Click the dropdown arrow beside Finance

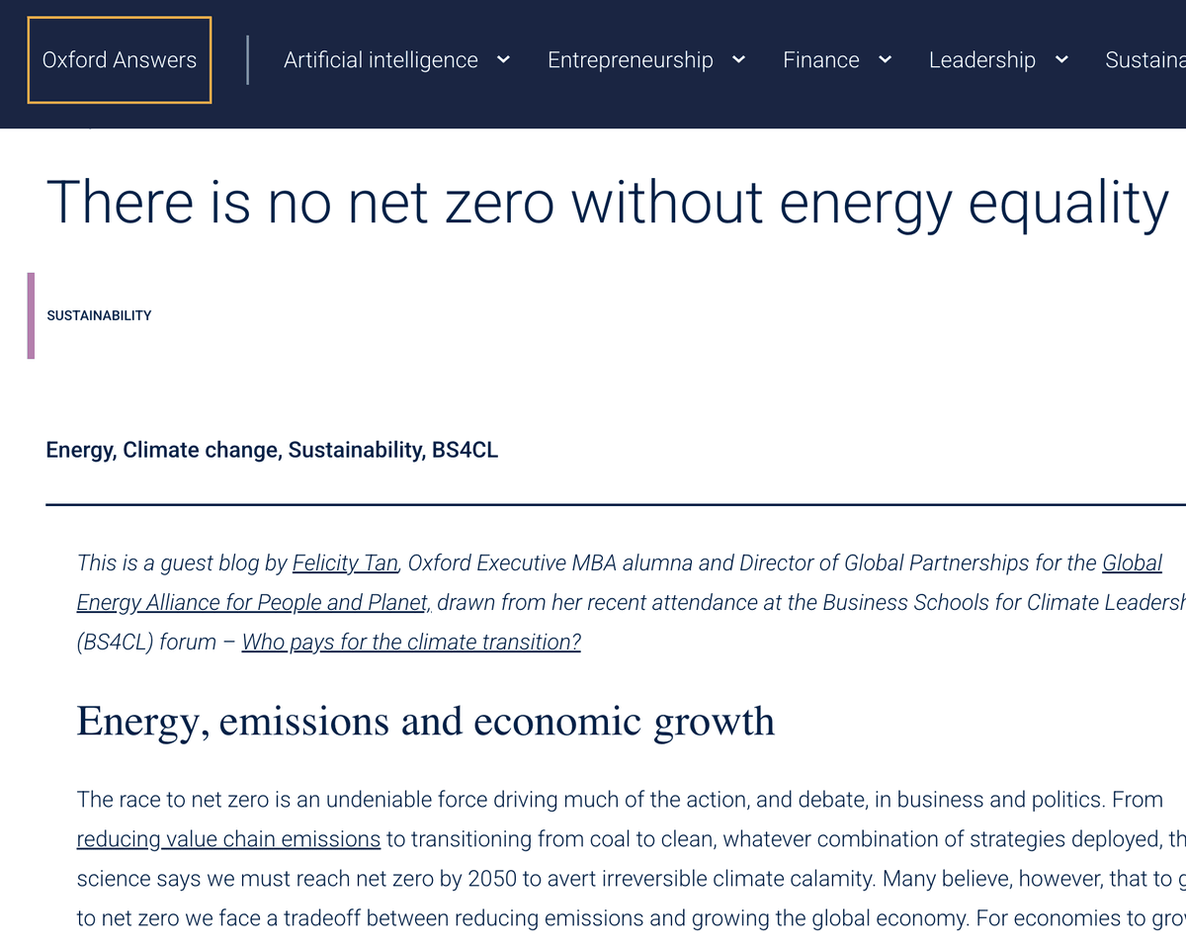(886, 60)
